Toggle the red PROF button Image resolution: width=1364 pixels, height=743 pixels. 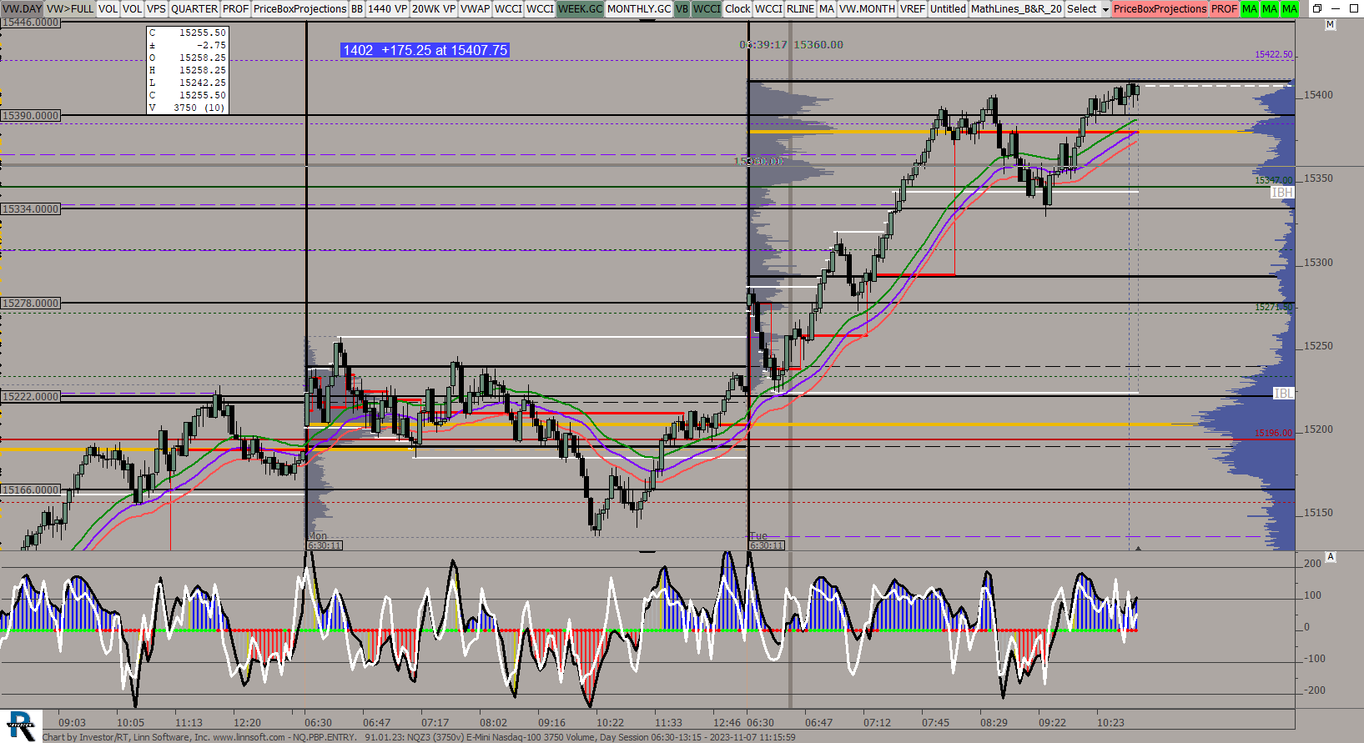pyautogui.click(x=1224, y=8)
